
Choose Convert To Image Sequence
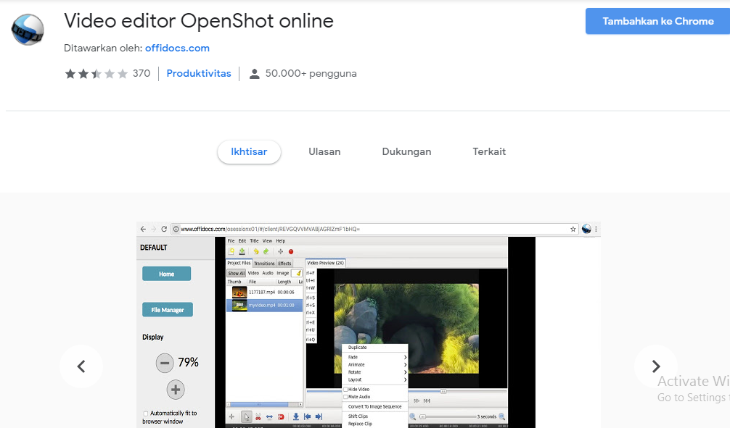coord(374,406)
